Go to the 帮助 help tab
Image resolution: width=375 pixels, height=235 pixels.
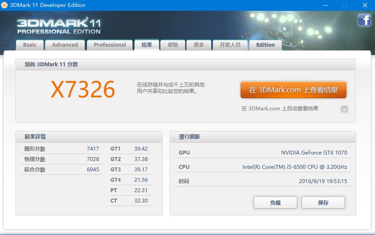coord(173,45)
